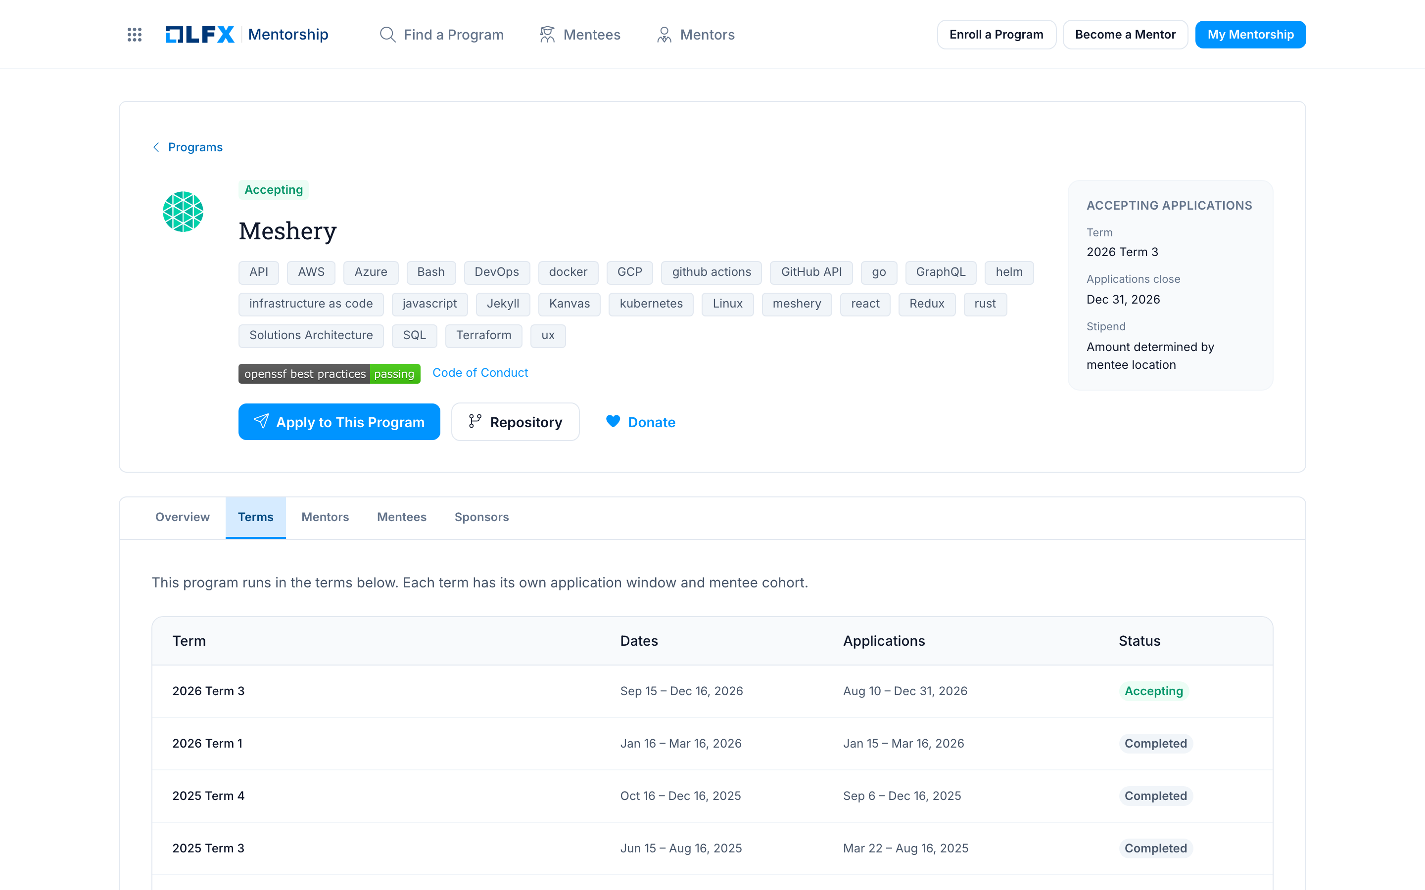Open the Sponsors tab
Image resolution: width=1425 pixels, height=890 pixels.
point(481,517)
